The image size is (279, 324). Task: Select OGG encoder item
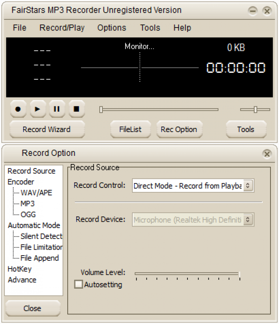click(28, 215)
